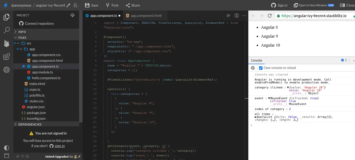This screenshot has width=355, height=160.
Task: Open the extensions icon in the left sidebar
Action: pos(6,57)
